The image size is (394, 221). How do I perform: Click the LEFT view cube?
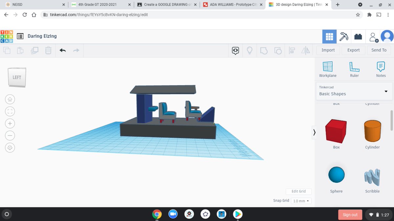(17, 78)
